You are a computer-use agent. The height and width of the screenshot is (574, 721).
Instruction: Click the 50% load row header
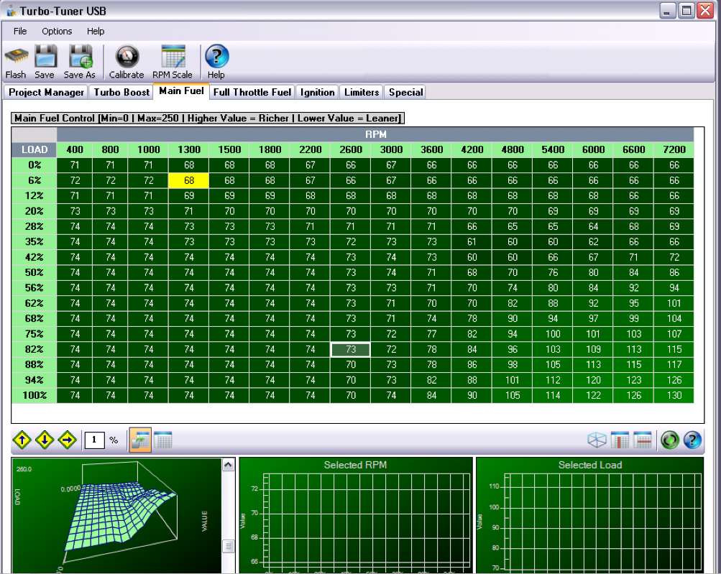point(34,272)
